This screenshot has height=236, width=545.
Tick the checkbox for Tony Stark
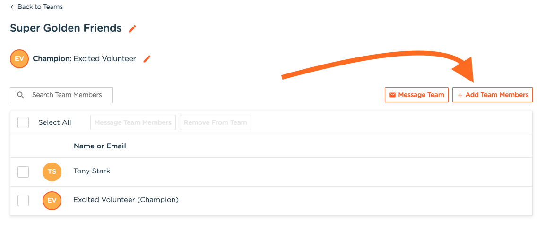23,172
